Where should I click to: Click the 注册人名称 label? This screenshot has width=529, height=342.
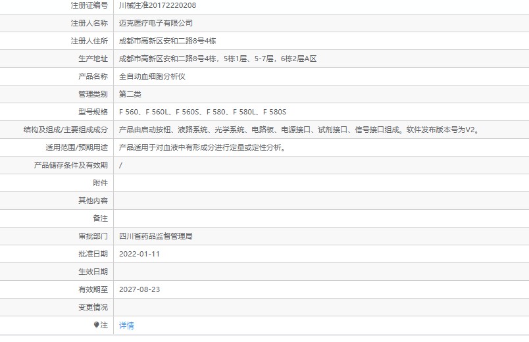pos(89,23)
